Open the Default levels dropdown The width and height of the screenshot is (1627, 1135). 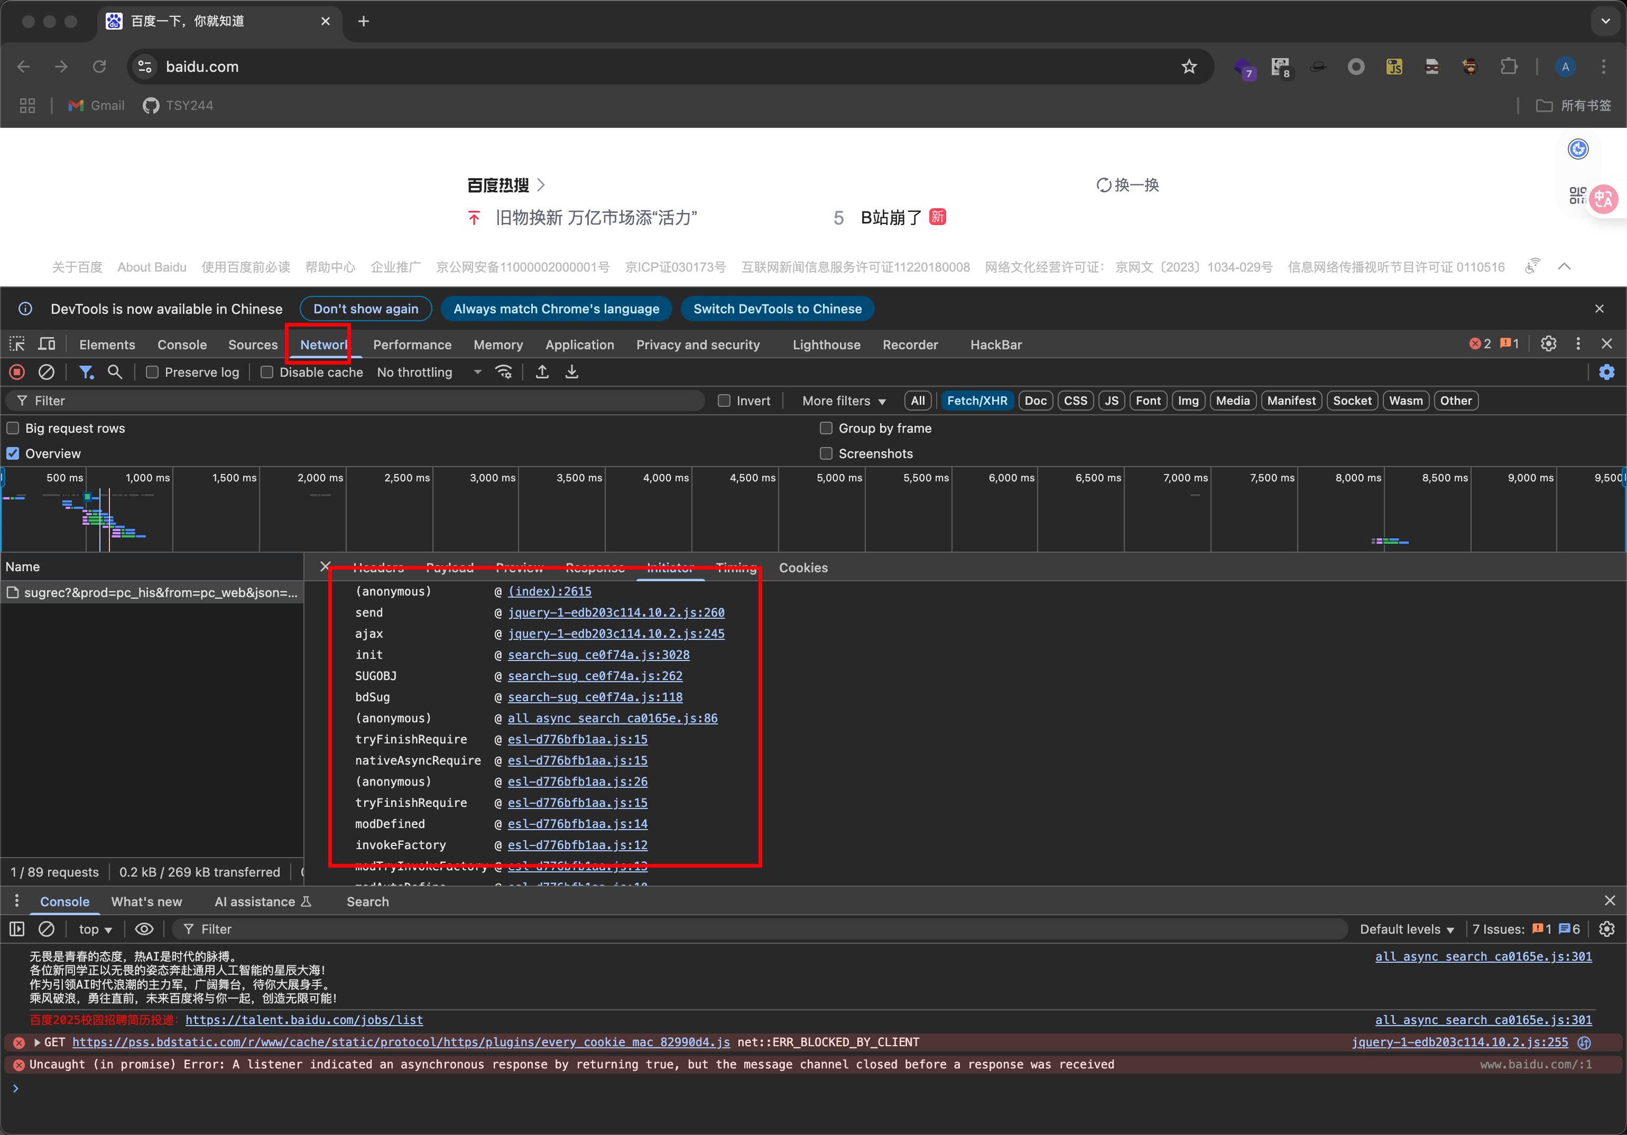click(1407, 929)
